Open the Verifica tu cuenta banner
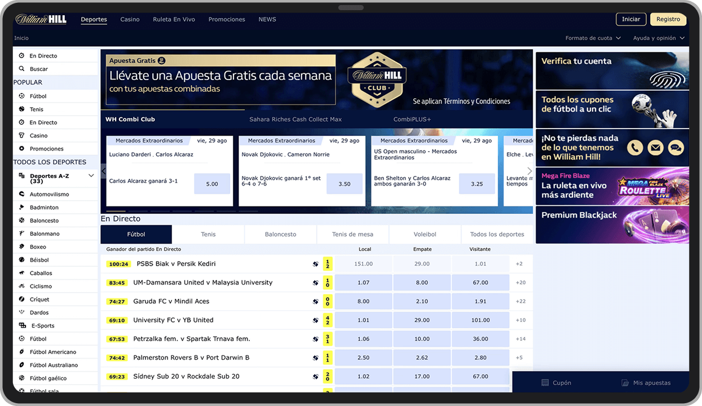 pos(612,71)
